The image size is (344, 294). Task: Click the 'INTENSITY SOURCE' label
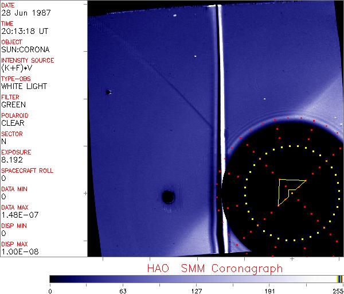point(28,60)
